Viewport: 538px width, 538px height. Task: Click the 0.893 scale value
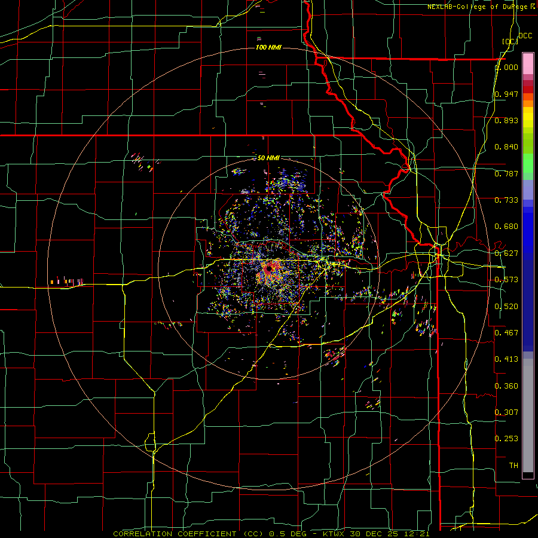tap(506, 120)
